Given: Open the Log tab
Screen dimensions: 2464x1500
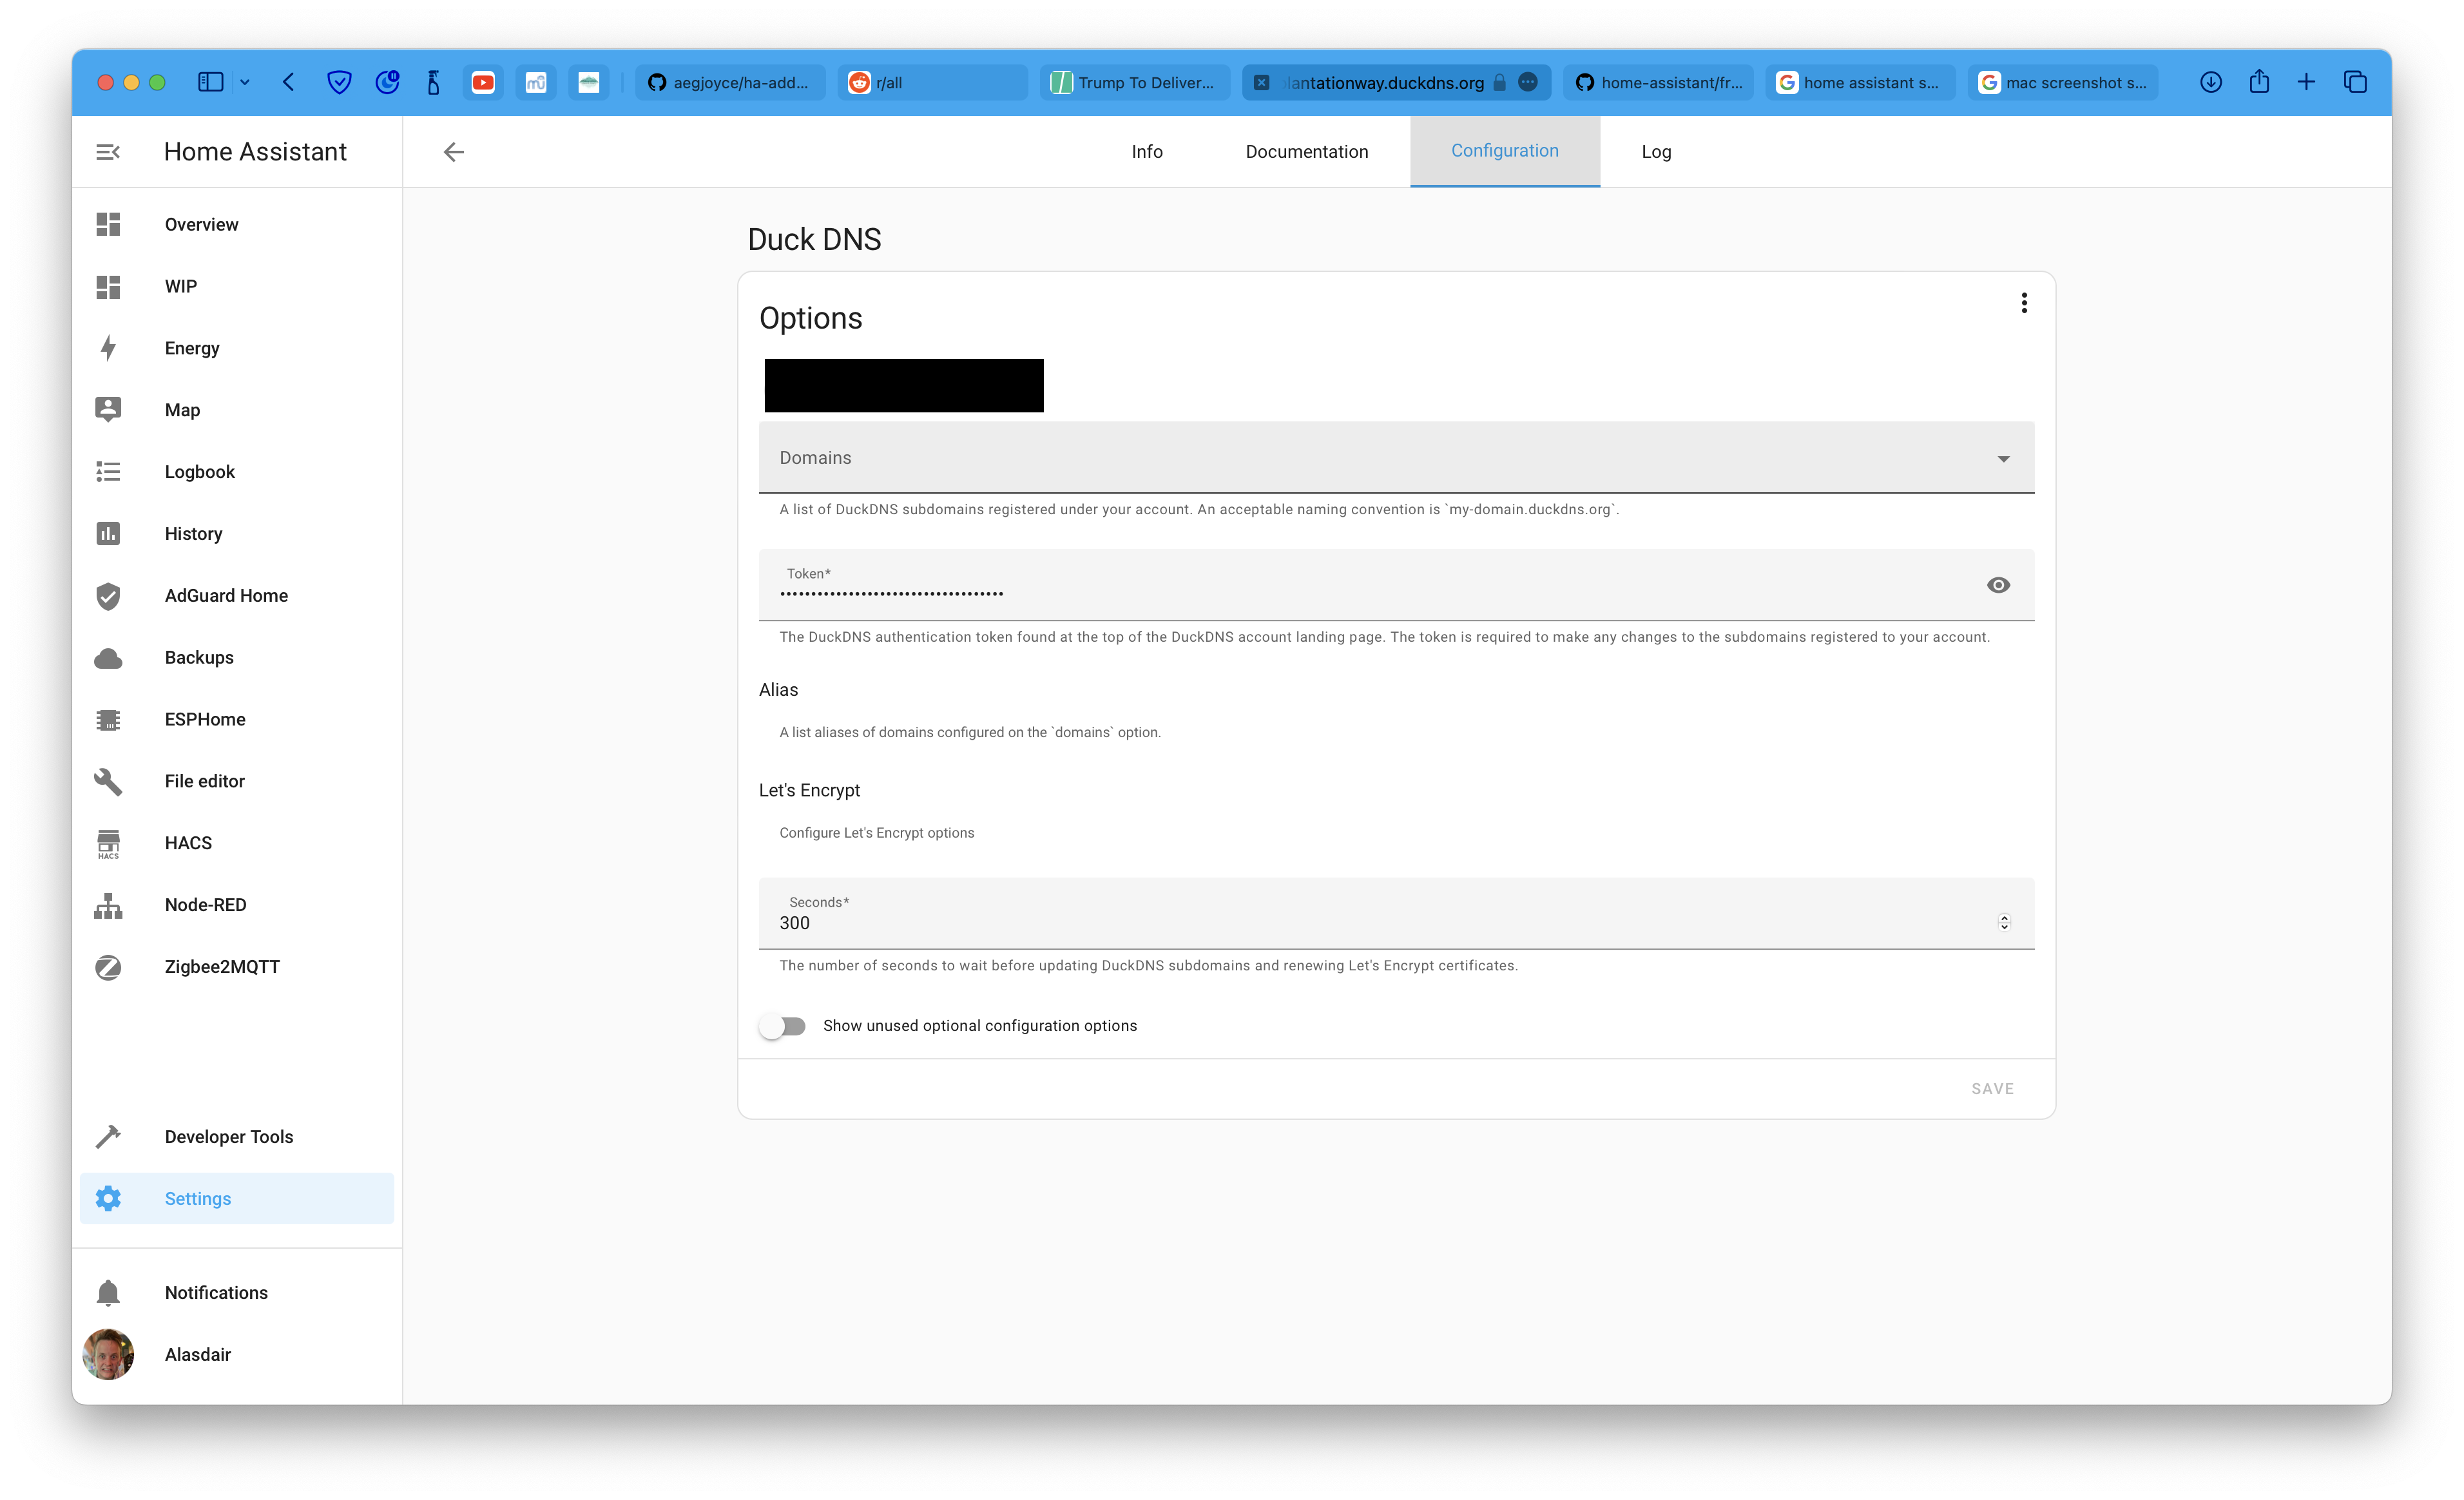Looking at the screenshot, I should click(x=1656, y=151).
